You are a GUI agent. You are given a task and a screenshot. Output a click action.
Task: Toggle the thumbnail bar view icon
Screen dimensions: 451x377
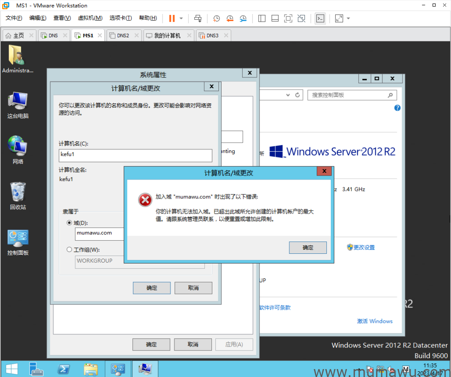click(275, 18)
